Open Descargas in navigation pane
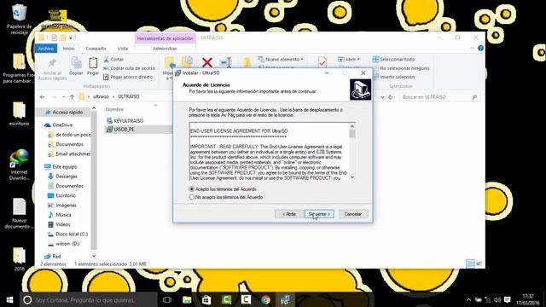 click(x=62, y=177)
